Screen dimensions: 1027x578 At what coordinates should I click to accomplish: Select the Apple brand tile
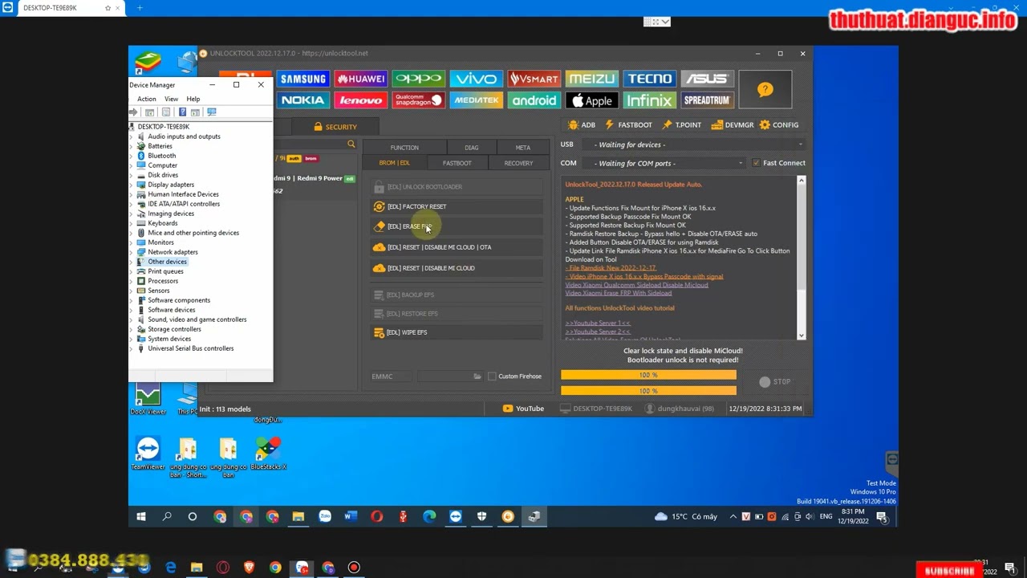tap(591, 100)
